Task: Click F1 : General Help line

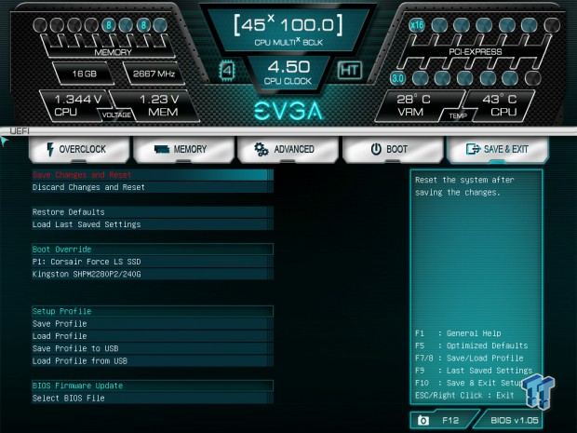Action: coord(458,333)
